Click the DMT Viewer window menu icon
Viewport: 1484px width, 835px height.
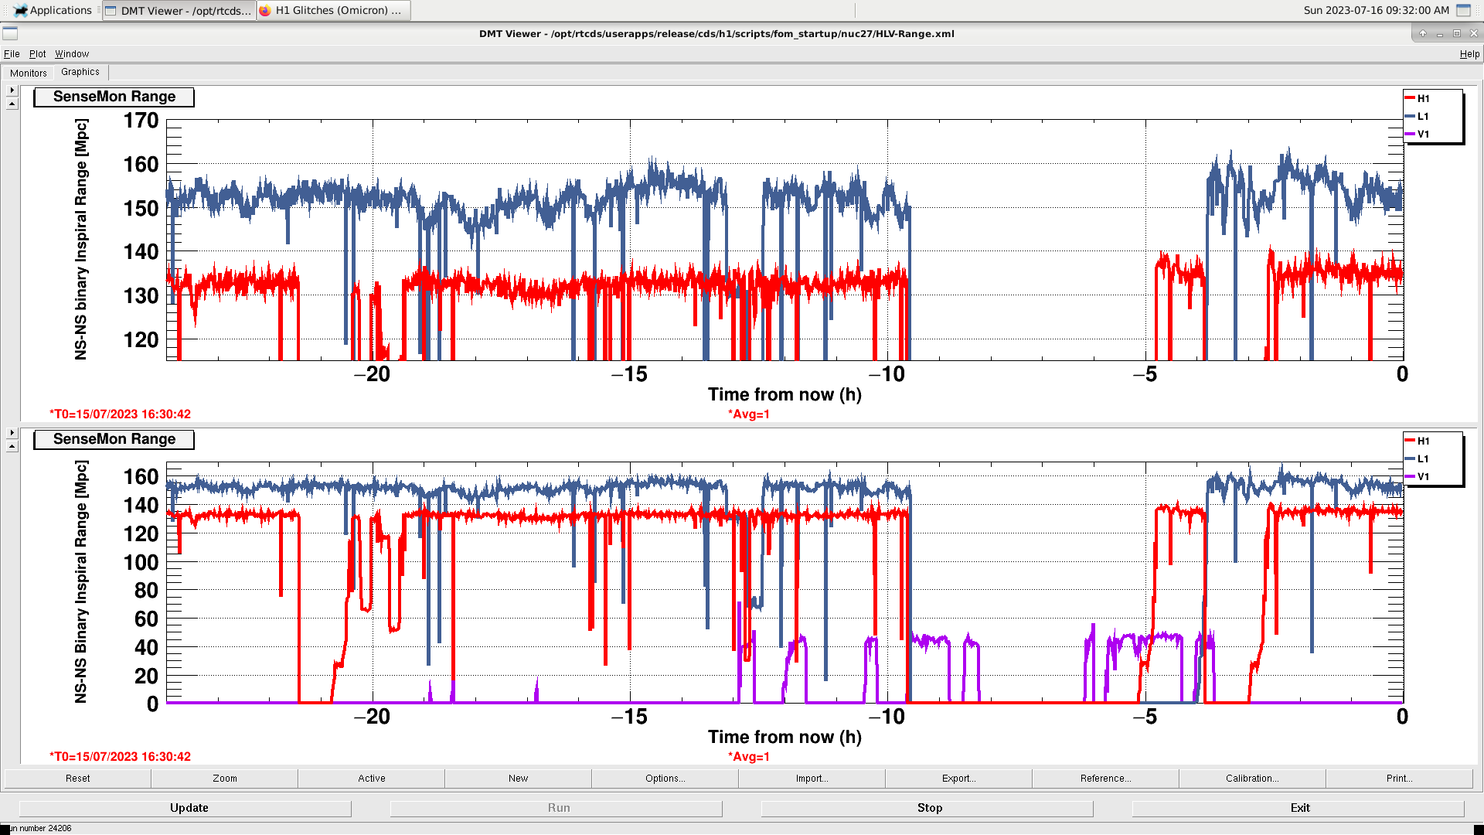[10, 33]
